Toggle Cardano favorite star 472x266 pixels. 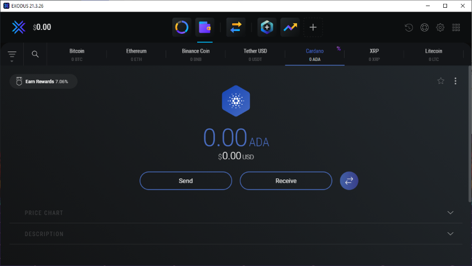click(441, 81)
